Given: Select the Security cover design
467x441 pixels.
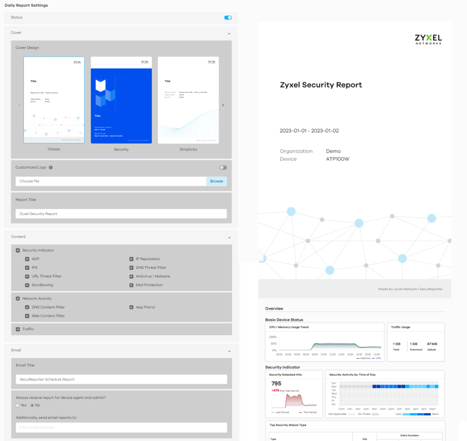Looking at the screenshot, I should point(121,100).
